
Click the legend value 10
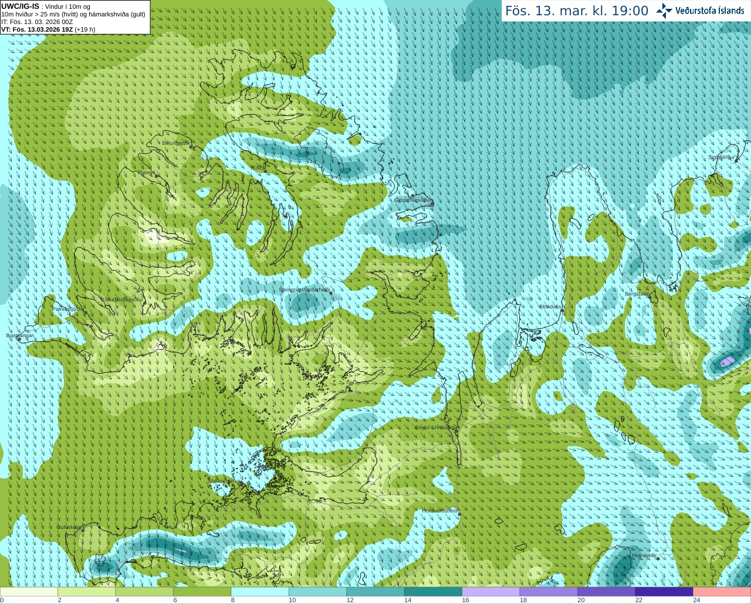pos(292,600)
